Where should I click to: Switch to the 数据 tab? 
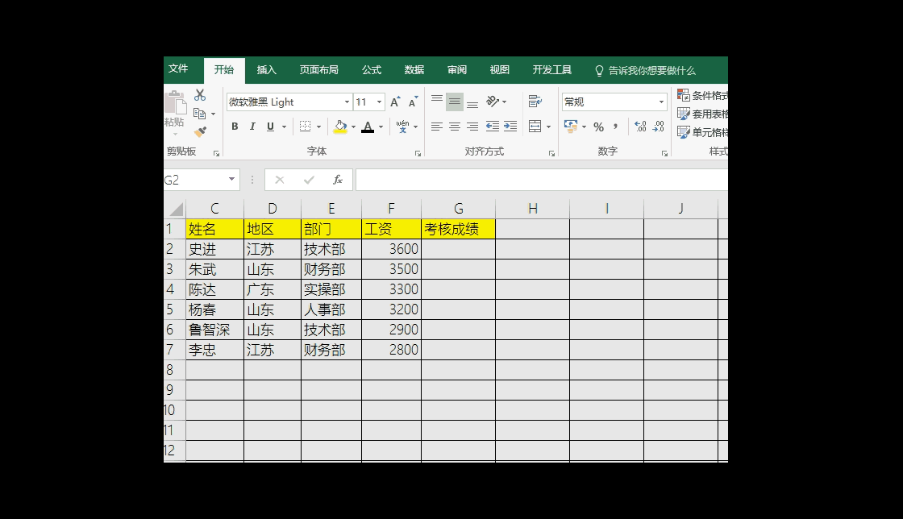[x=414, y=70]
